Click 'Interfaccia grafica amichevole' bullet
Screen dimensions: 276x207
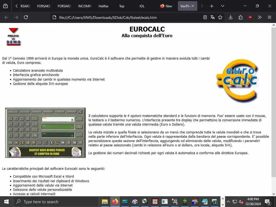[36, 75]
